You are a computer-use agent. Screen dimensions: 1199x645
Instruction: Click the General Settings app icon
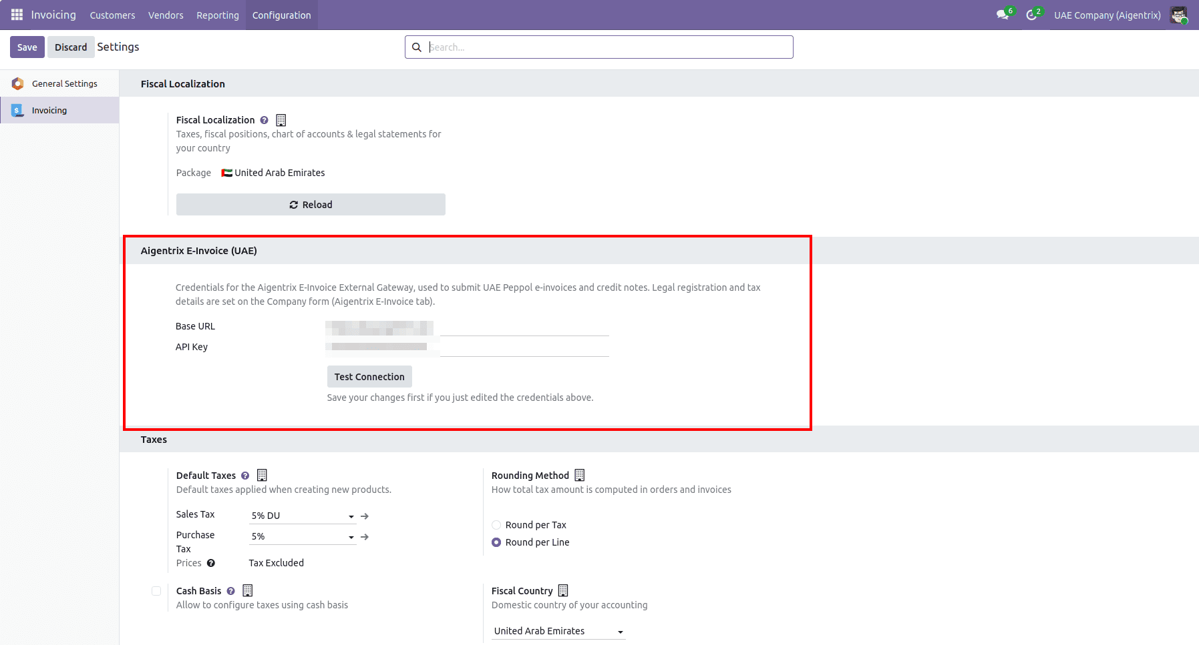tap(18, 83)
